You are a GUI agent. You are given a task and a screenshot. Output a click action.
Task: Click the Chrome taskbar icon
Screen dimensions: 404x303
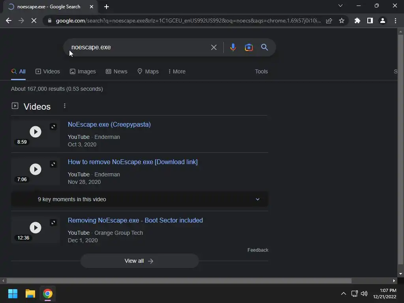[x=48, y=294]
